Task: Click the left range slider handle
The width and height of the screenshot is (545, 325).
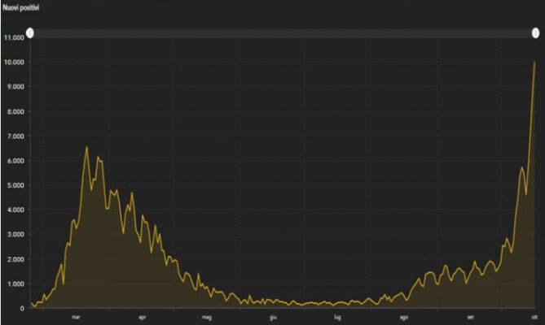Action: pyautogui.click(x=29, y=32)
